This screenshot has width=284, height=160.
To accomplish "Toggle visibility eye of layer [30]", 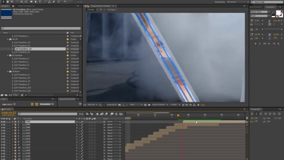I will click(x=2, y=122).
